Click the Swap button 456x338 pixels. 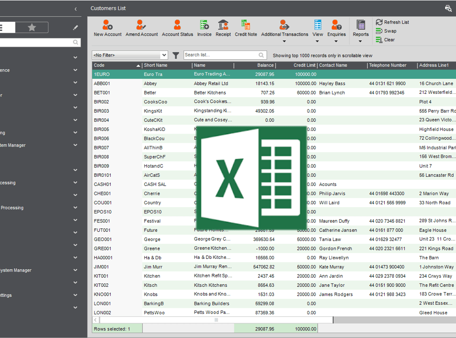point(386,31)
